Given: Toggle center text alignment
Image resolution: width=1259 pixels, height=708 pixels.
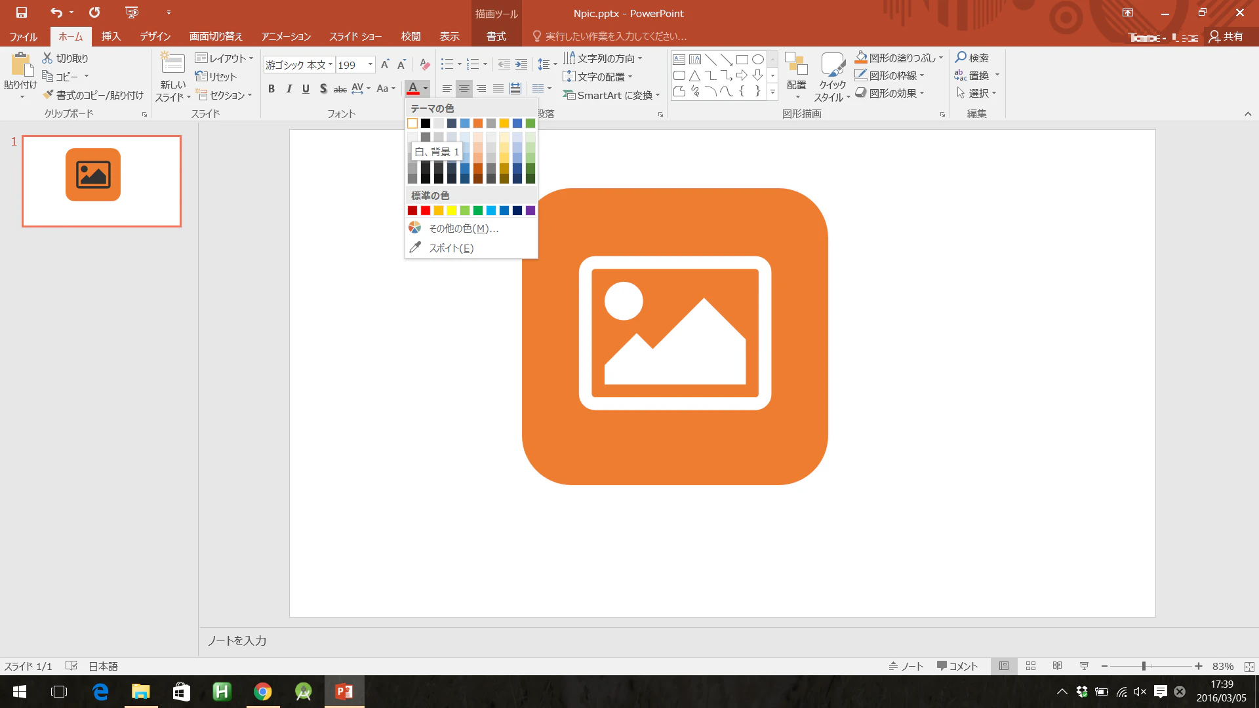Looking at the screenshot, I should [x=464, y=88].
